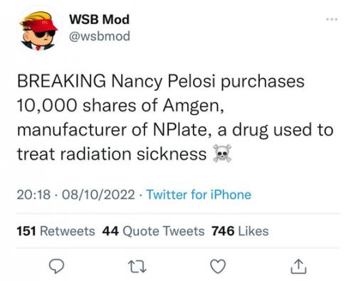
Task: Retweet using the arrows icon
Action: (137, 267)
